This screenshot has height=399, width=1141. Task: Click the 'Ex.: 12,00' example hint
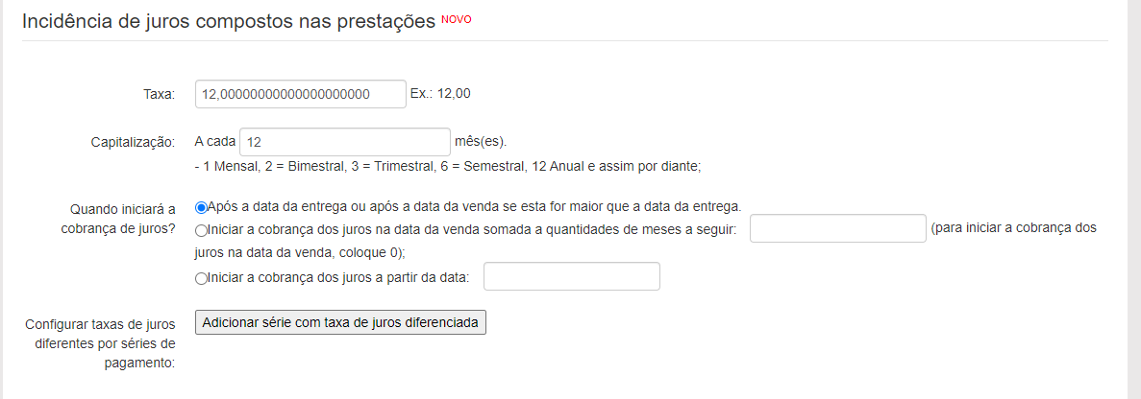pos(440,94)
